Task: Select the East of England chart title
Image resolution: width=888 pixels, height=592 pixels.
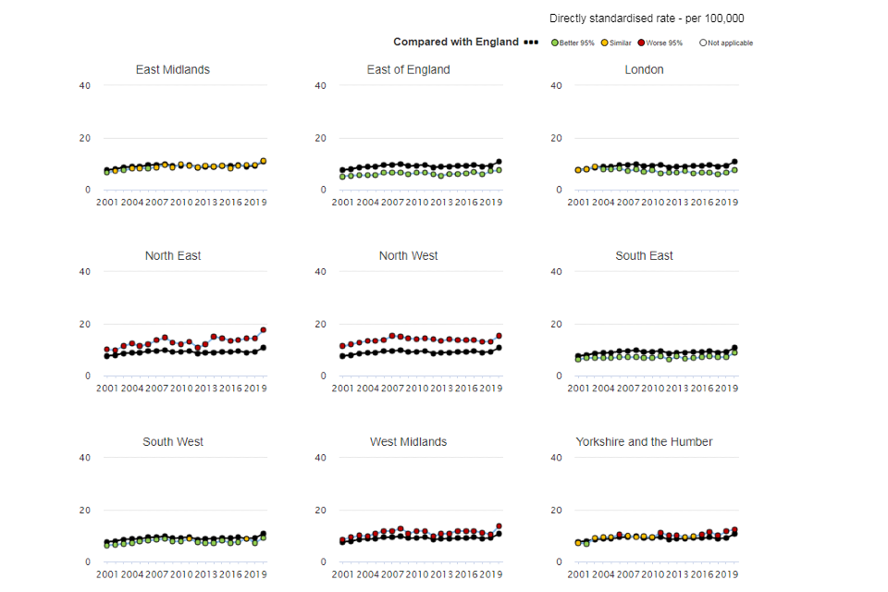Action: (x=409, y=69)
